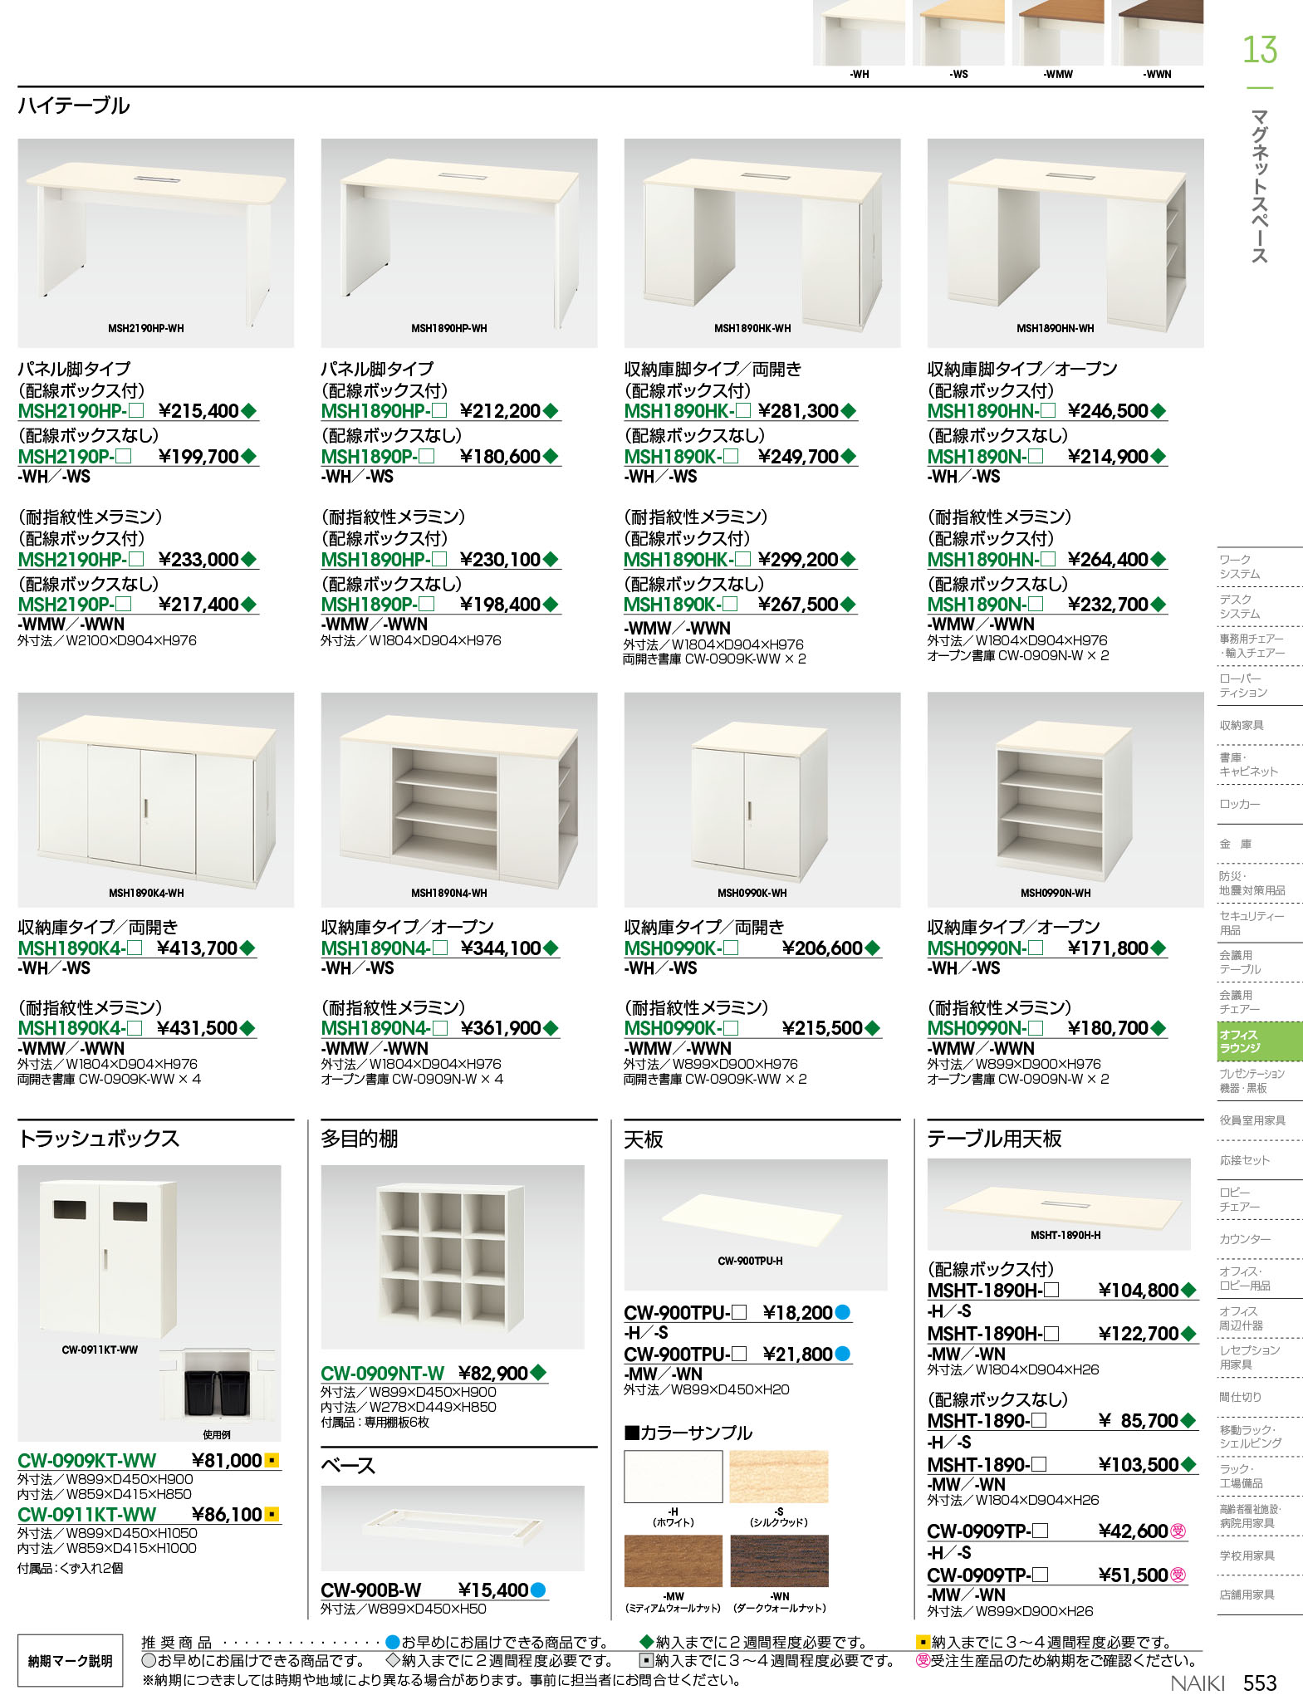Click green diamond after MSH0990N ¥171,800
The height and width of the screenshot is (1700, 1303).
(1158, 948)
